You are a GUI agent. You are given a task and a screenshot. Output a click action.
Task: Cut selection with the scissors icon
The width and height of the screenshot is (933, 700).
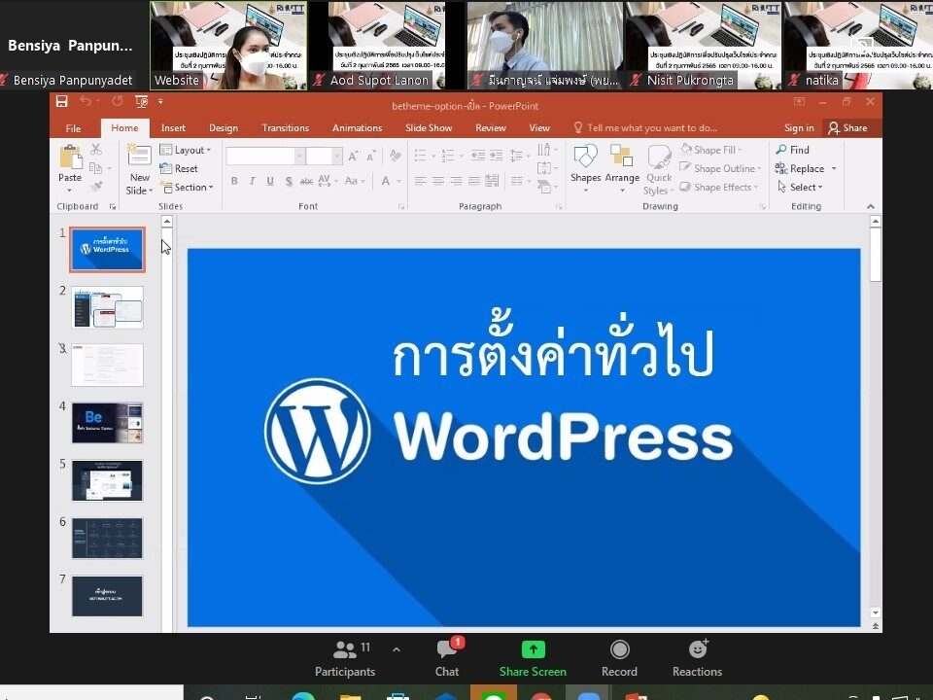point(96,150)
